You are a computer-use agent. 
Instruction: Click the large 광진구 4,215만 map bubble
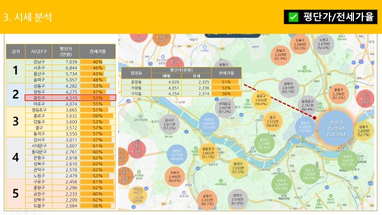(x=336, y=128)
